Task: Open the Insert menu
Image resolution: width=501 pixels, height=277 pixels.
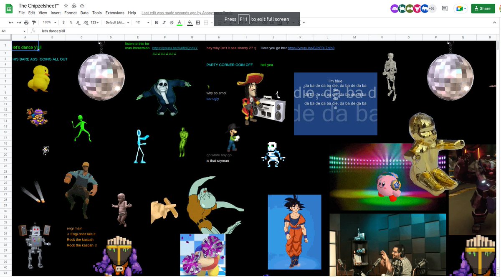Action: coord(56,13)
